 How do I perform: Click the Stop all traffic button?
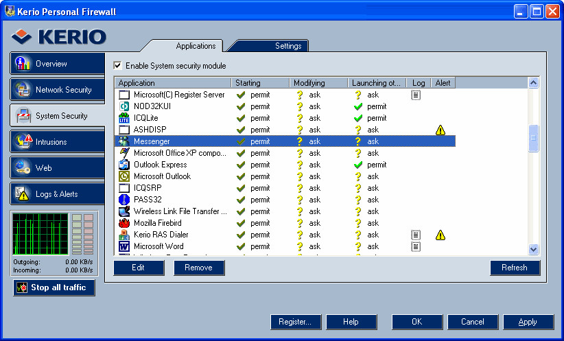coord(54,287)
